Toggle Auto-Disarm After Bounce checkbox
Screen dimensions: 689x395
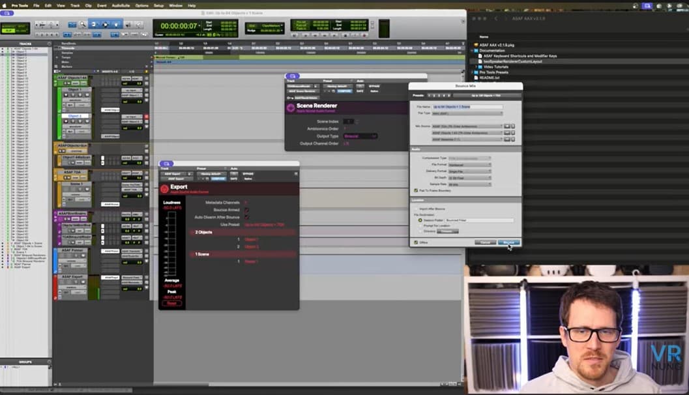click(x=246, y=217)
